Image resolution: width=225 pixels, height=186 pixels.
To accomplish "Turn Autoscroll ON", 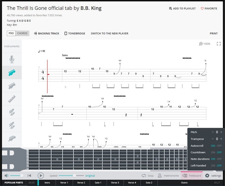I will pos(213,146).
